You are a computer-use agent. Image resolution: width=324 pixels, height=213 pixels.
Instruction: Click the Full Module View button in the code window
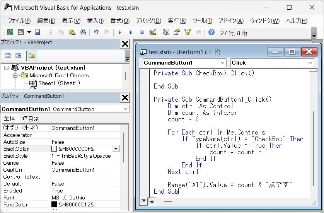[x=152, y=201]
